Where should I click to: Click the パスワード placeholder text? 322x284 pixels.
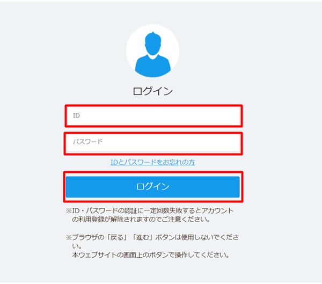point(87,142)
